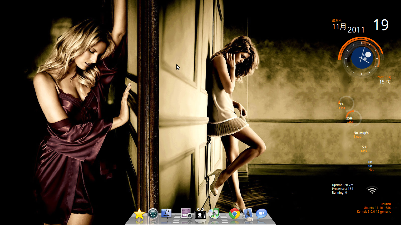Launch the Finder face icon in dock
This screenshot has width=401, height=225.
(166, 214)
